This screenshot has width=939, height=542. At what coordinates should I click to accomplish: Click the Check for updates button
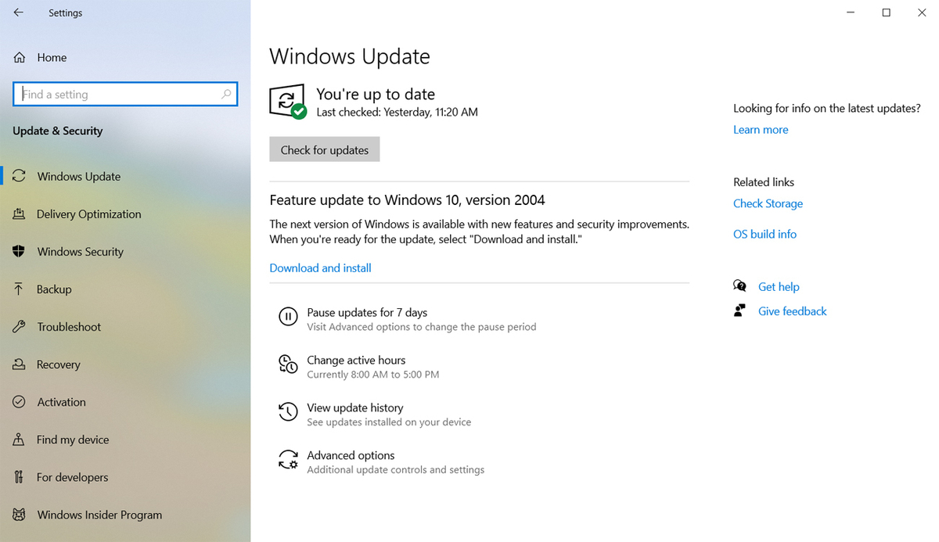point(324,149)
